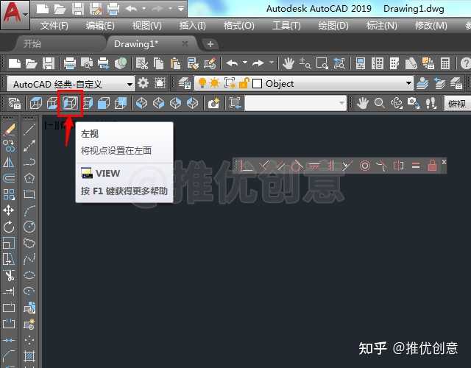This screenshot has height=368, width=471.
Task: Open the 标注(N) menu
Action: point(381,26)
